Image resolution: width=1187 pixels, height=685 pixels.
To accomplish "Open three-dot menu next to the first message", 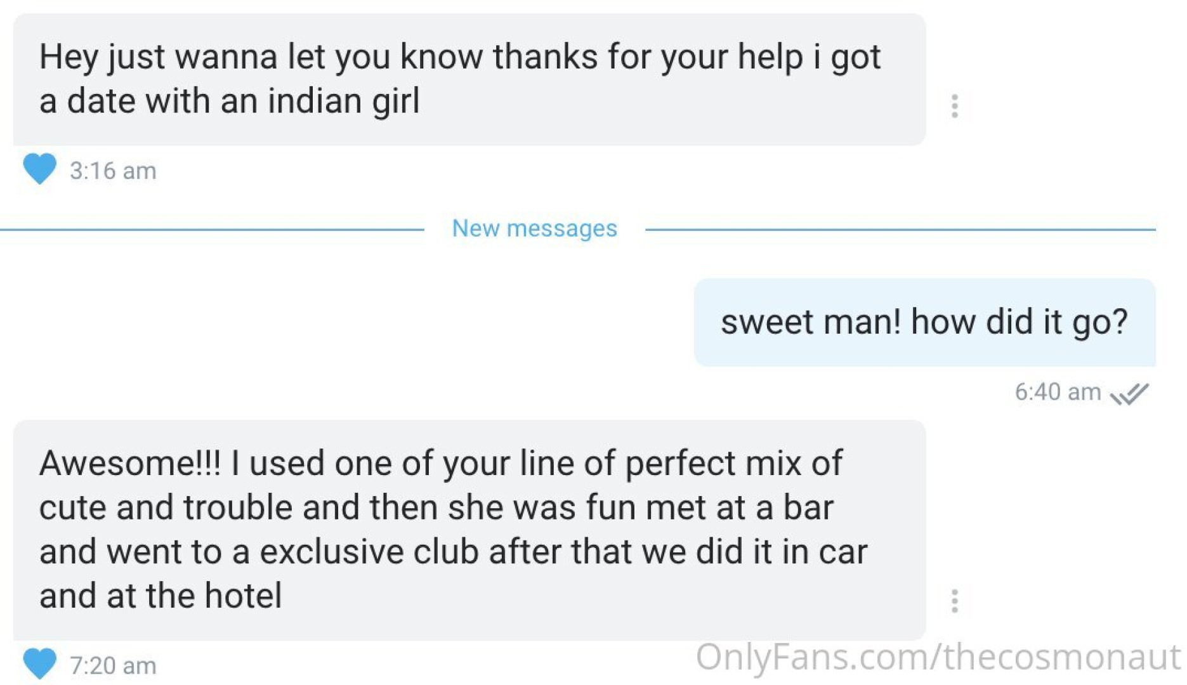I will click(x=954, y=106).
